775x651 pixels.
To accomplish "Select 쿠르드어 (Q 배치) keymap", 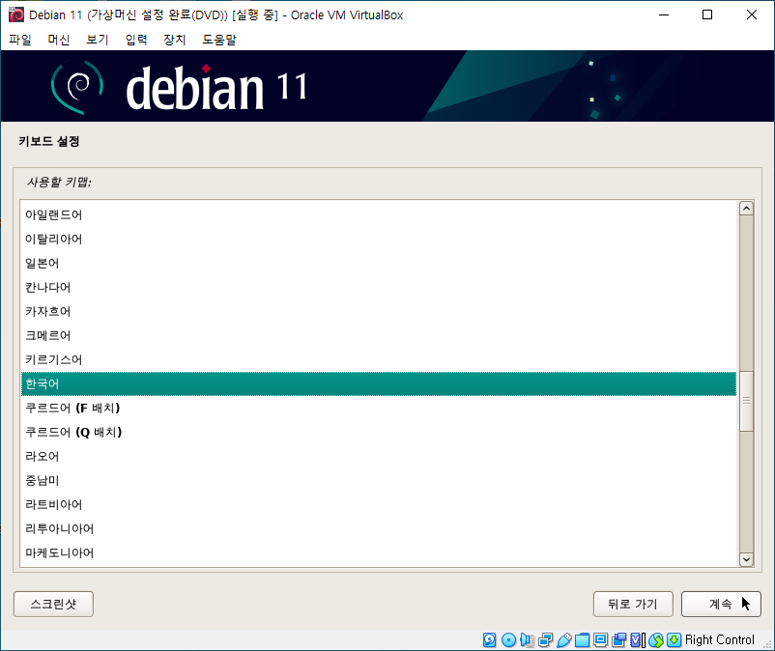I will point(379,432).
